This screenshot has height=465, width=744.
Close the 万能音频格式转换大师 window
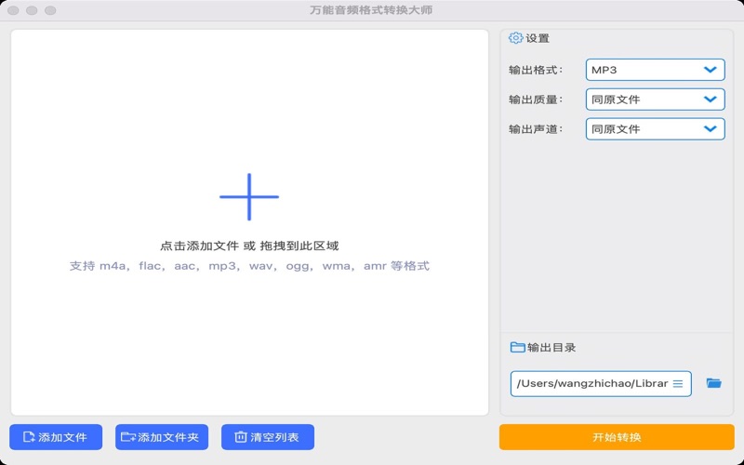coord(13,10)
